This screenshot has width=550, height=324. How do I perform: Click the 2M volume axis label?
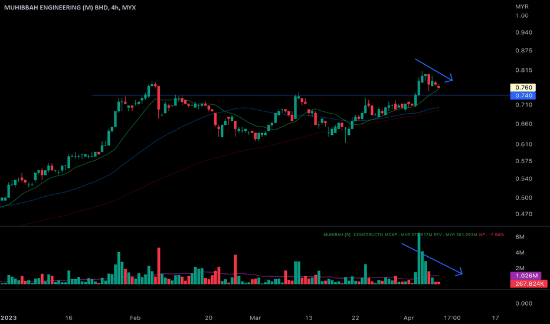tap(520, 268)
